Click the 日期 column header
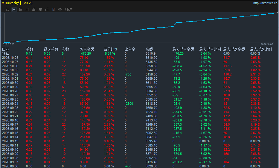Image resolution: width=279 pixels, height=168 pixels. (x=5, y=49)
